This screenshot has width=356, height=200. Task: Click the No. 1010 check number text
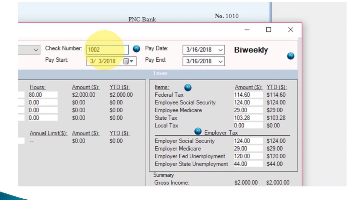point(227,16)
